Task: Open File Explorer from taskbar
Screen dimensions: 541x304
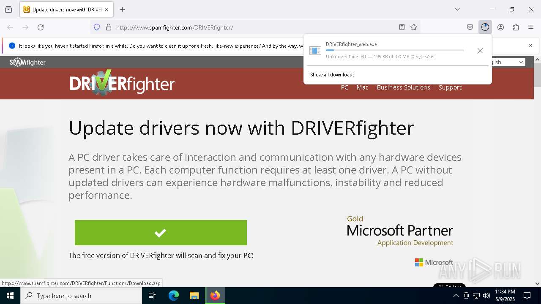Action: pyautogui.click(x=194, y=296)
